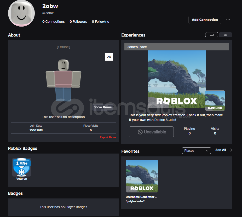
Task: Open the Username Generator favorite thumbnail
Action: click(x=142, y=176)
